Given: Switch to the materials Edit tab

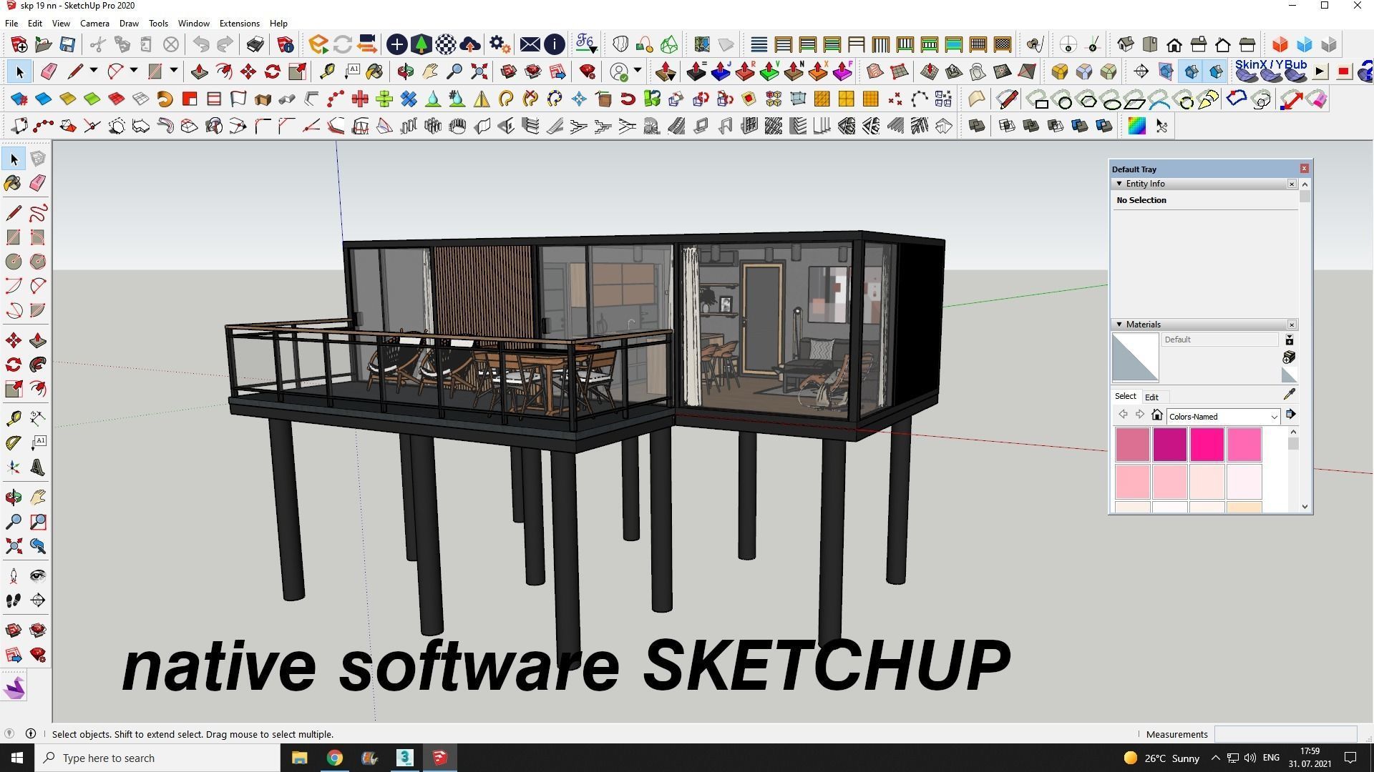Looking at the screenshot, I should pos(1151,397).
